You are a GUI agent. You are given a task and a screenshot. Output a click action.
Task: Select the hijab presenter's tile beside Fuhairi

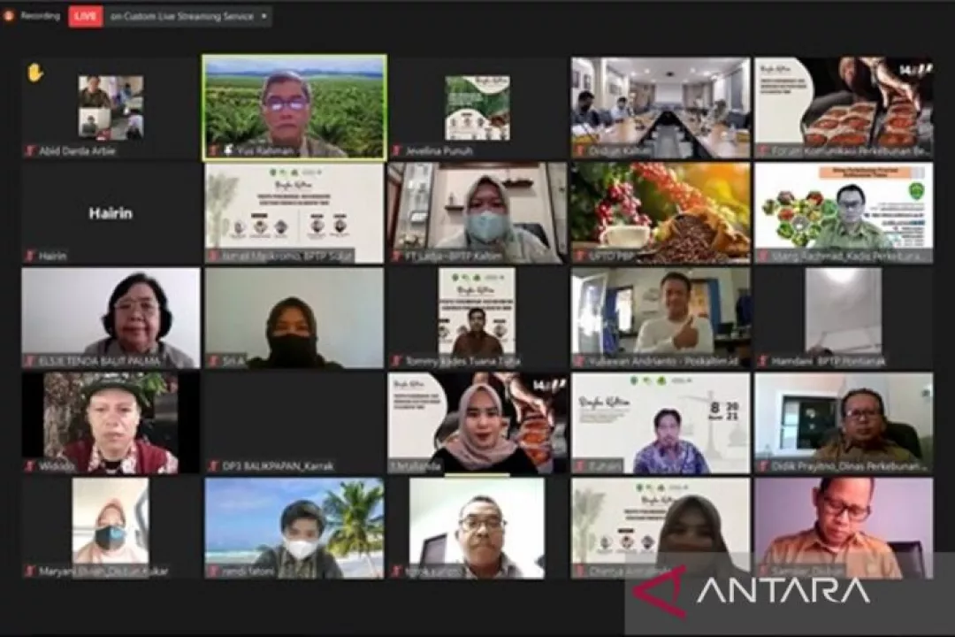coord(477,424)
